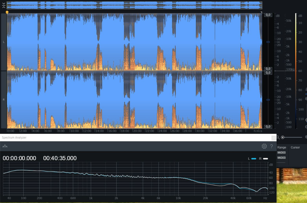Click the right channel spectrogram
Image resolution: width=307 pixels, height=203 pixels.
pyautogui.click(x=134, y=100)
